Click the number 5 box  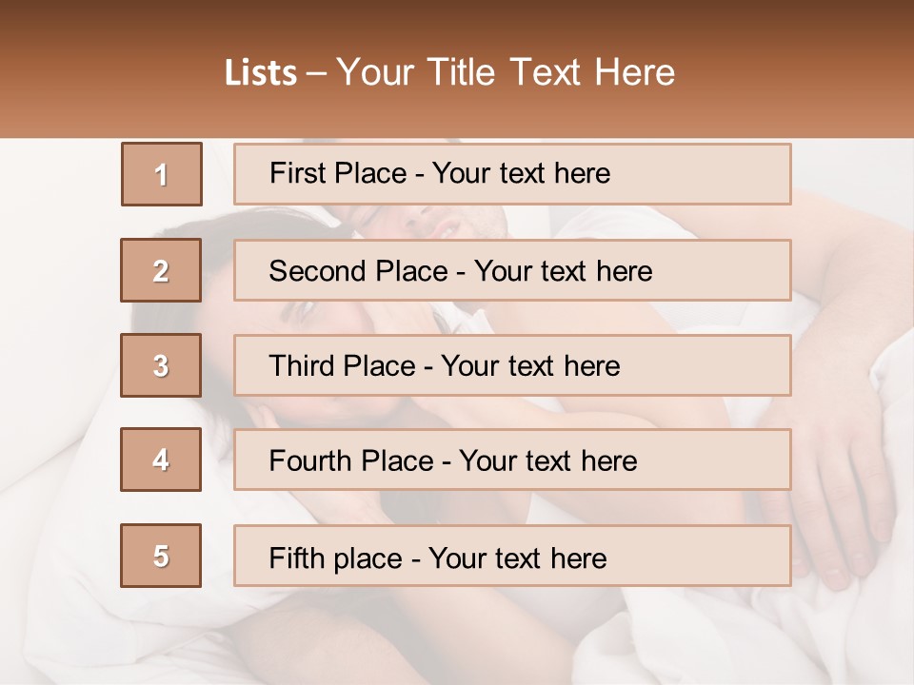(161, 556)
